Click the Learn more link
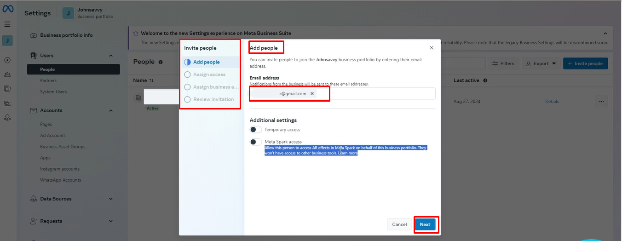 point(348,153)
